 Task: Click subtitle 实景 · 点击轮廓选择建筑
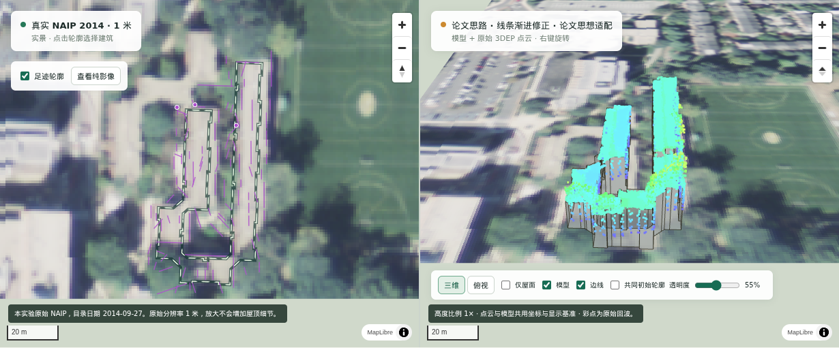[x=72, y=39]
